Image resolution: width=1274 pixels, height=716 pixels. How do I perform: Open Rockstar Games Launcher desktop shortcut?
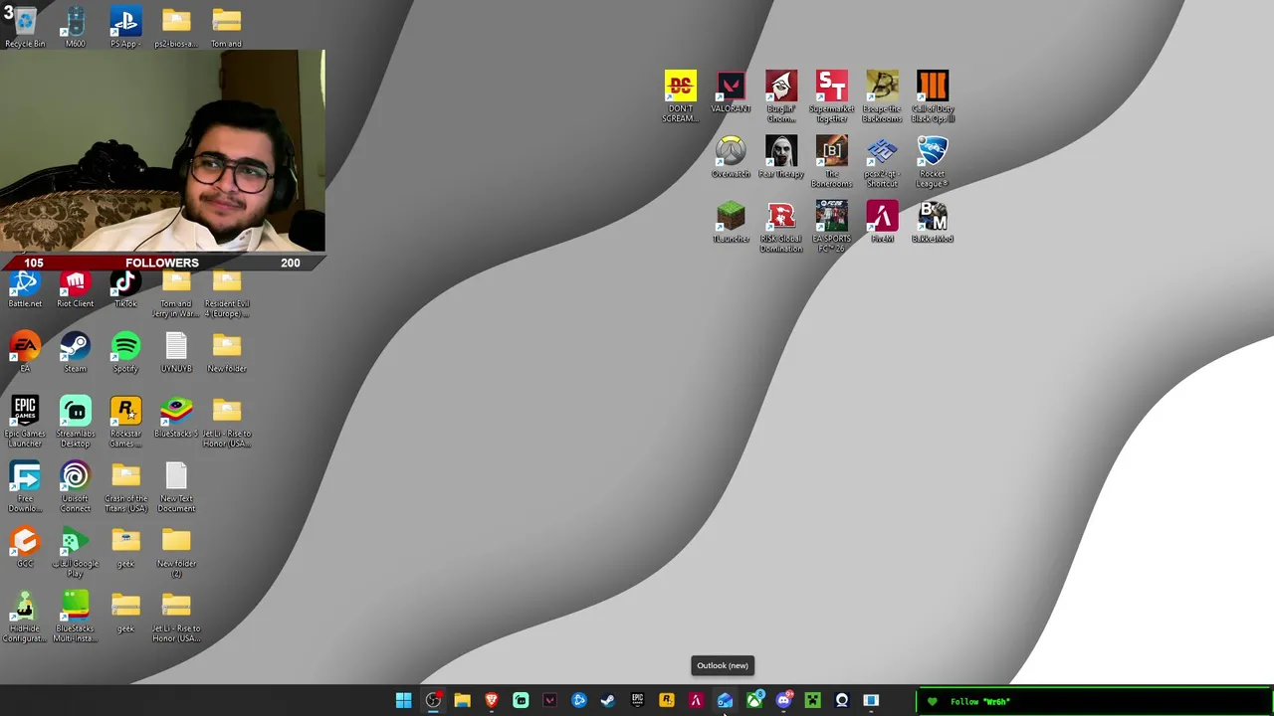pos(125,422)
